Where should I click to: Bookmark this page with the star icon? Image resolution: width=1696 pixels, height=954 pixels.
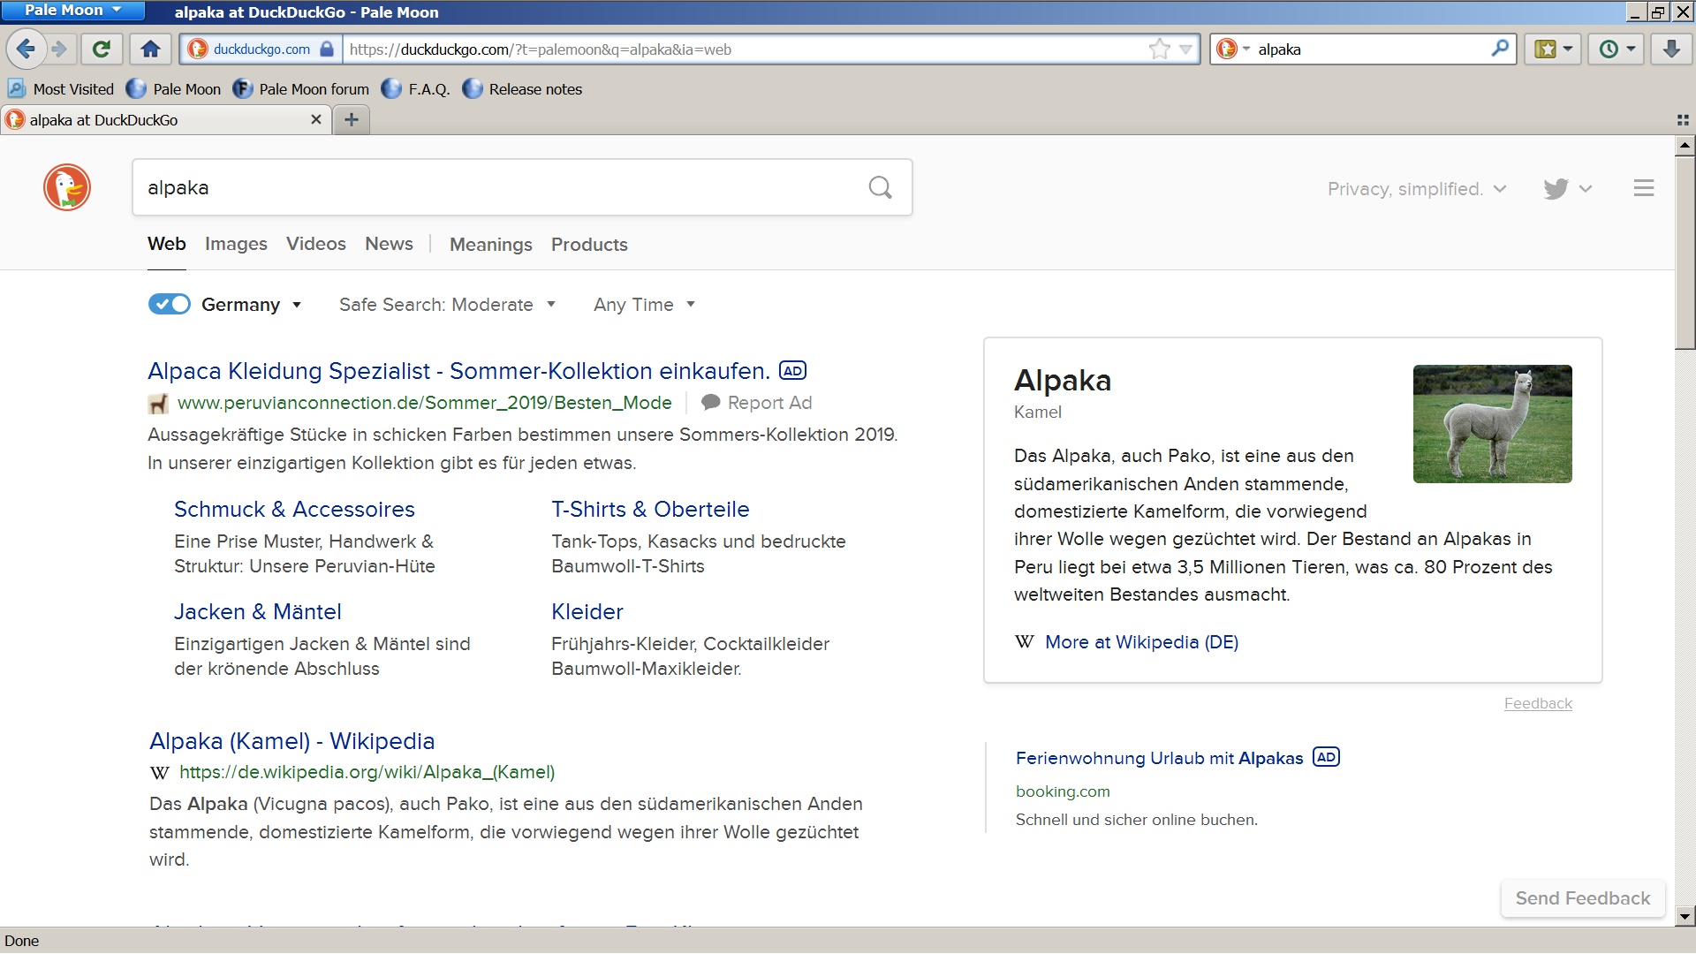(x=1159, y=49)
